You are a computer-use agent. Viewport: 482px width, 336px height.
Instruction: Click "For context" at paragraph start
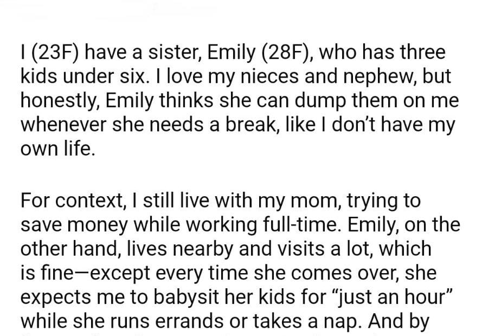pyautogui.click(x=69, y=201)
